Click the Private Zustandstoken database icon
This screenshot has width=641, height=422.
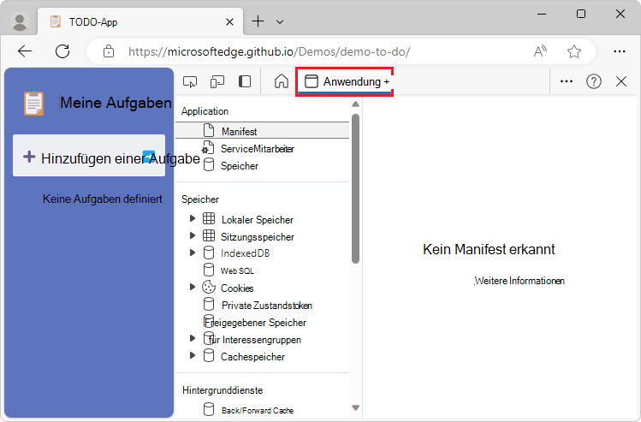[209, 304]
